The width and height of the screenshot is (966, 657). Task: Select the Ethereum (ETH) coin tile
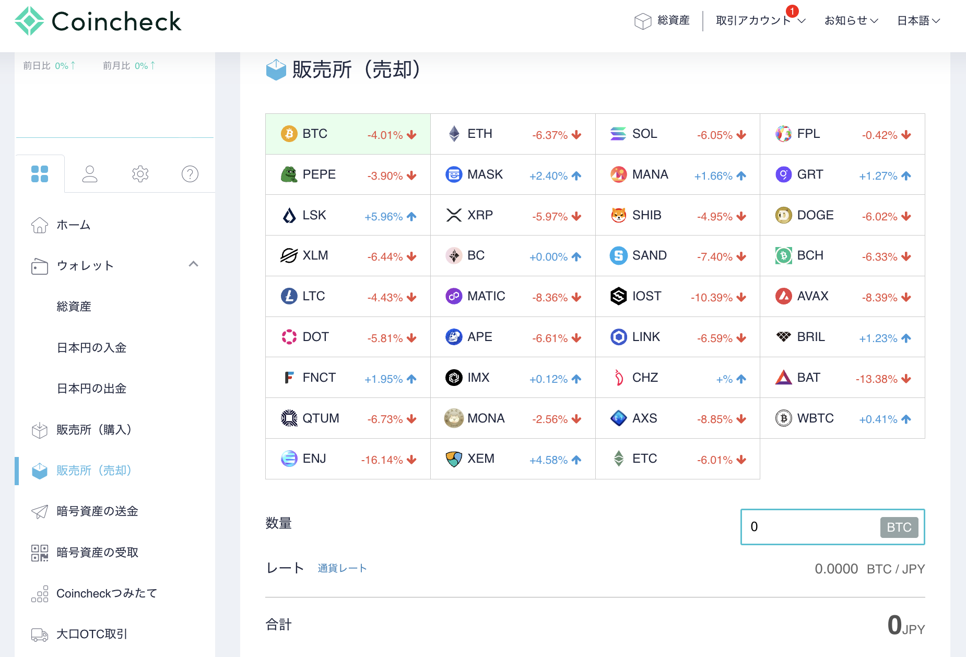[x=513, y=134]
